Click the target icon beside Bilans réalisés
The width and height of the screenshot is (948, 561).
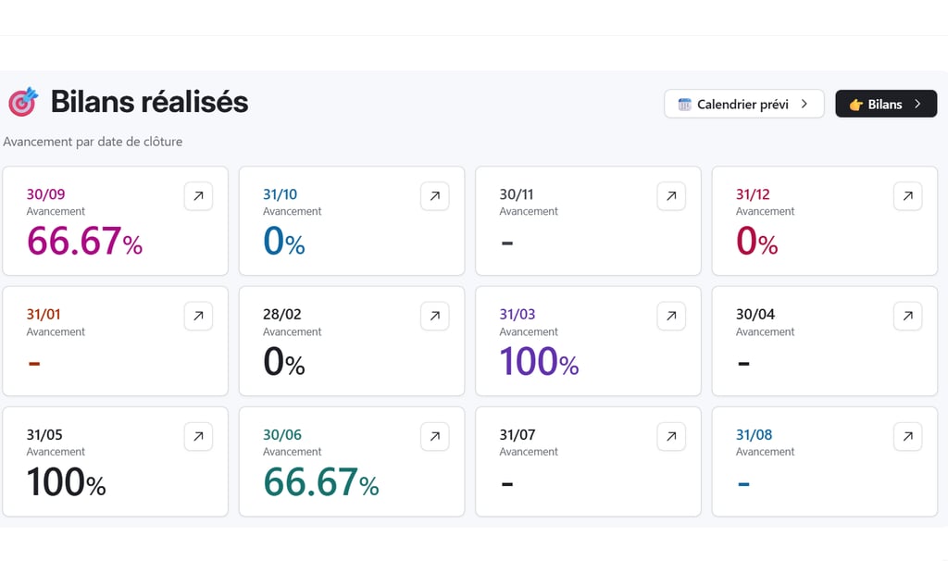click(x=23, y=102)
